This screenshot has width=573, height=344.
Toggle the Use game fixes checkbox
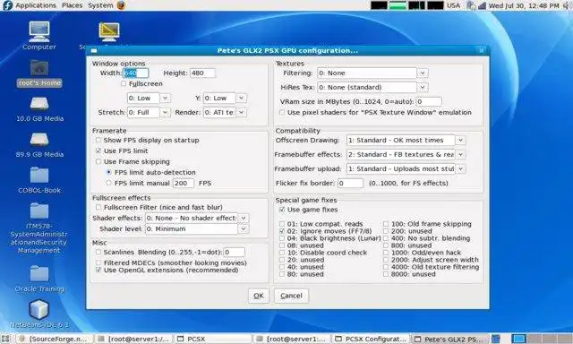(282, 210)
